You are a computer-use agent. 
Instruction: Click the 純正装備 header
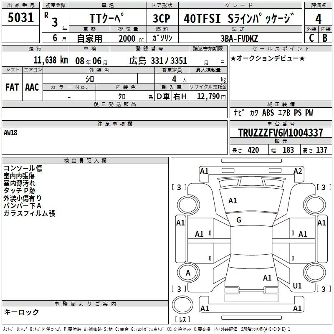281,104
